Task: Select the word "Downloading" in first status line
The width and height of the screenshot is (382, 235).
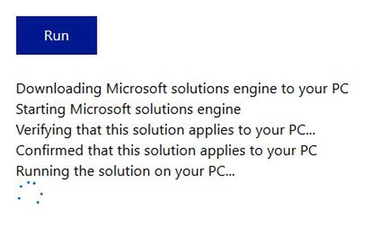Action: (59, 89)
